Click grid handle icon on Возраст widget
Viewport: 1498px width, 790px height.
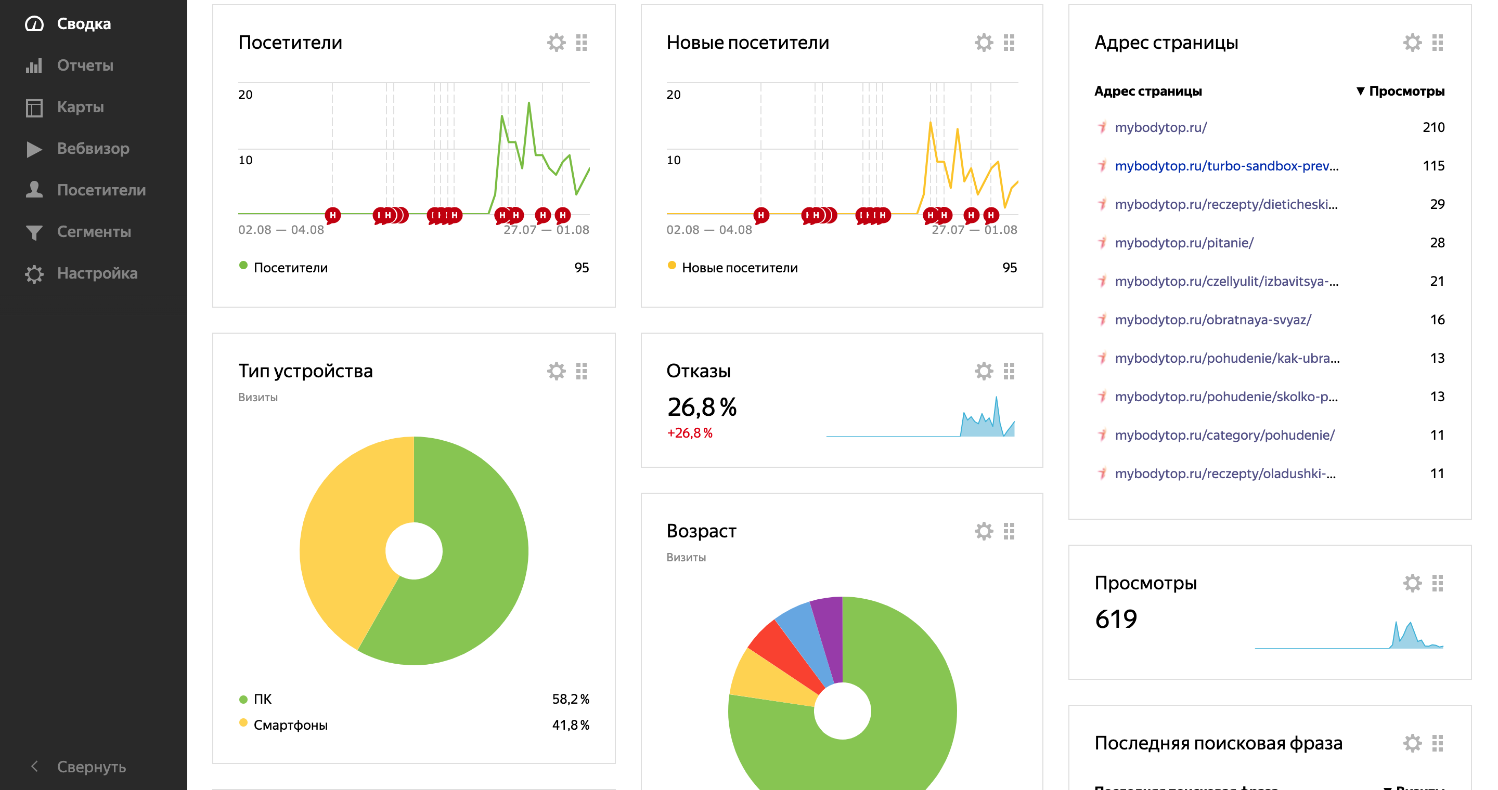tap(1009, 531)
